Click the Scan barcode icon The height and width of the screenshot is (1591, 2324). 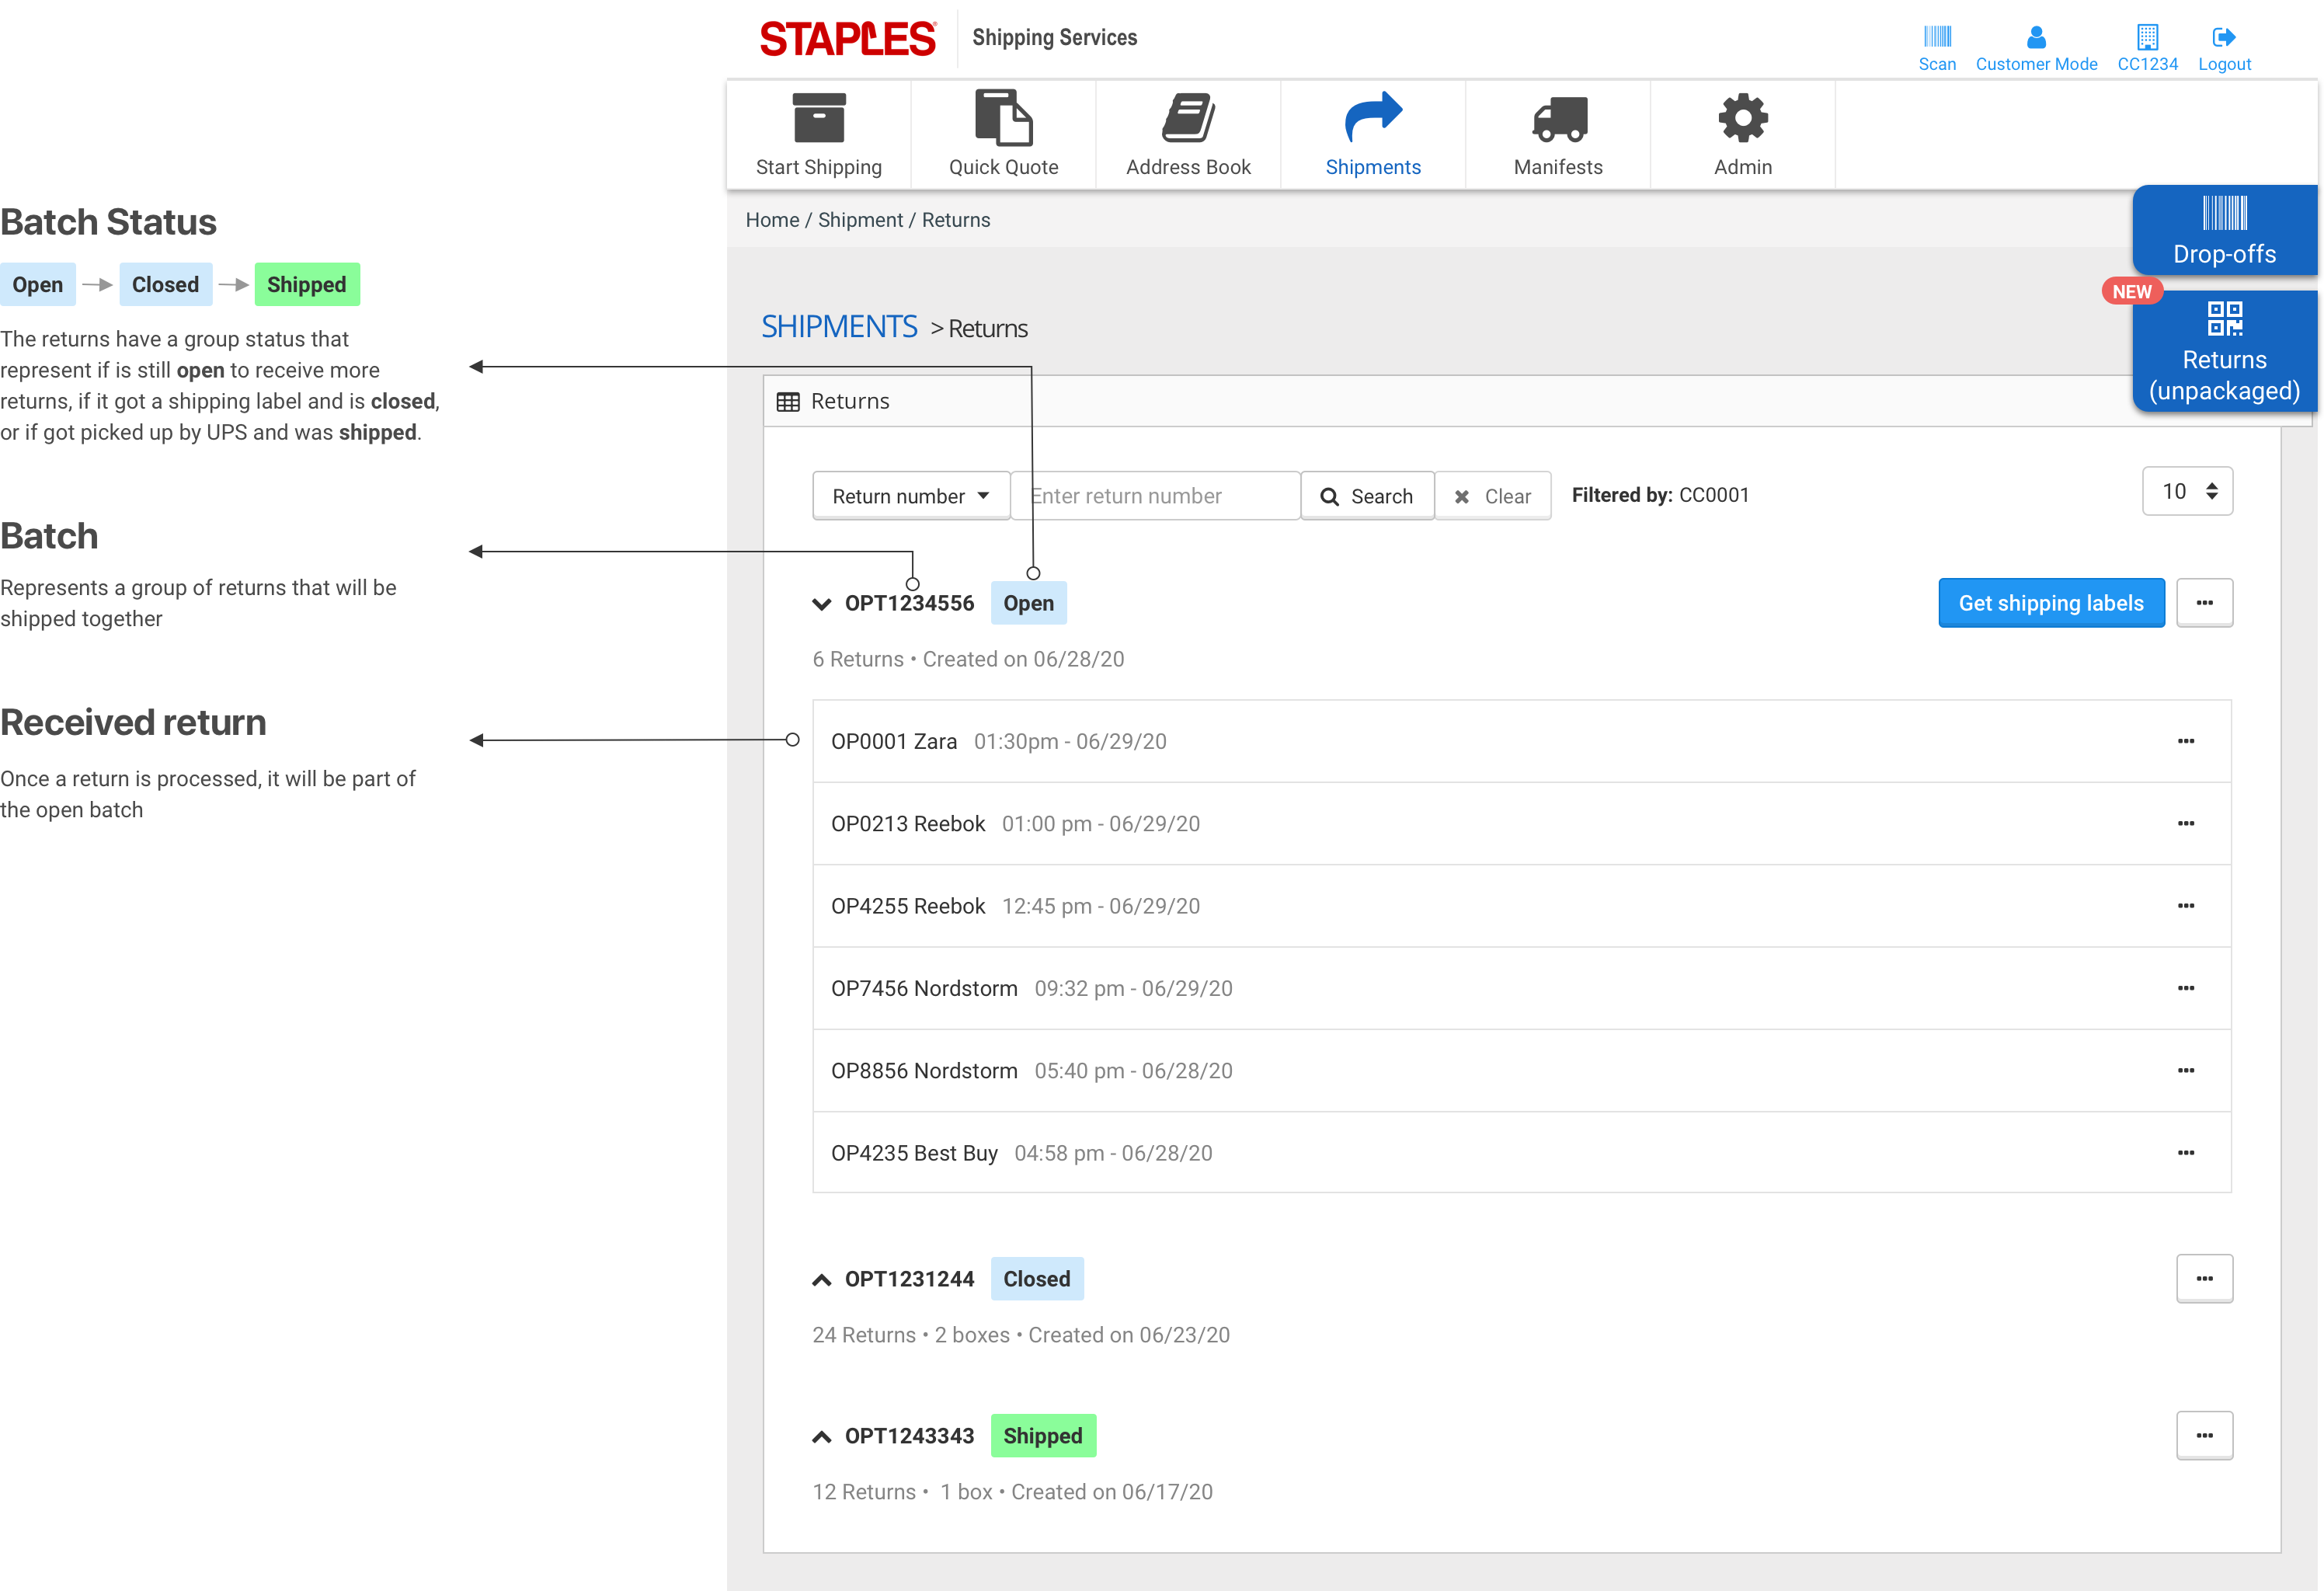(1936, 38)
